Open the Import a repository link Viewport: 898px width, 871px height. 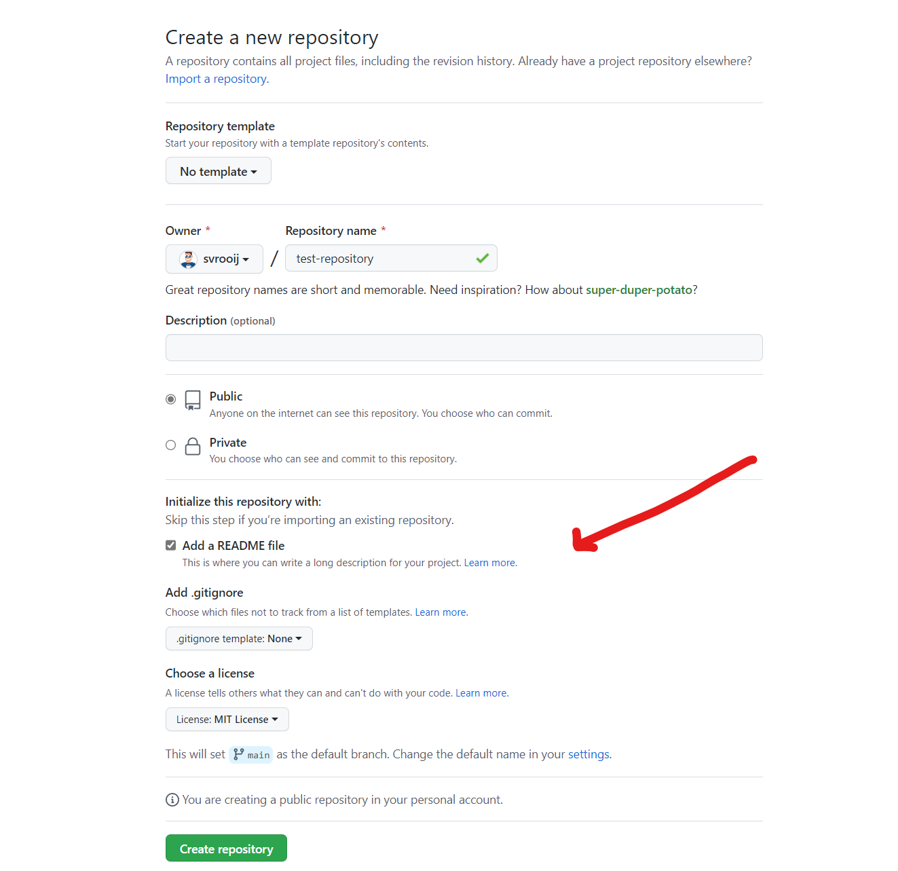216,78
